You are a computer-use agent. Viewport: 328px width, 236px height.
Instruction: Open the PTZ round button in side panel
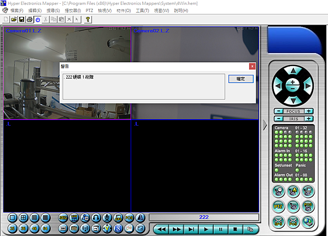(x=278, y=206)
